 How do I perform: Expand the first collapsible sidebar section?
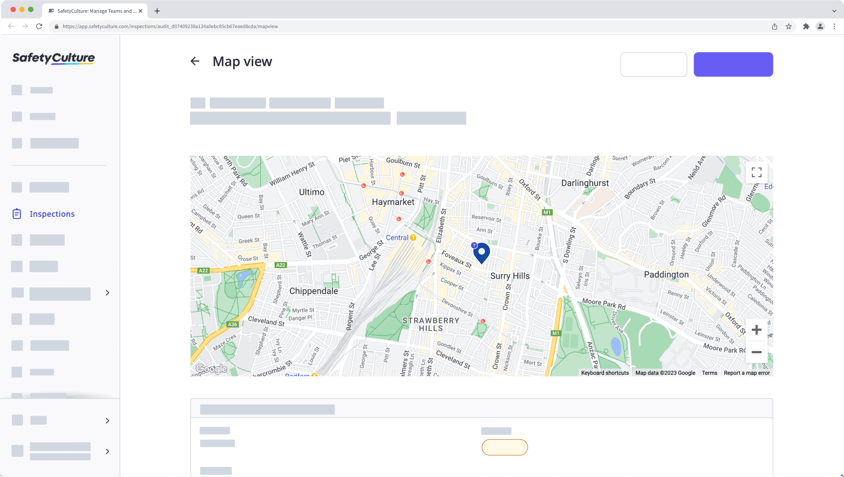[x=107, y=293]
